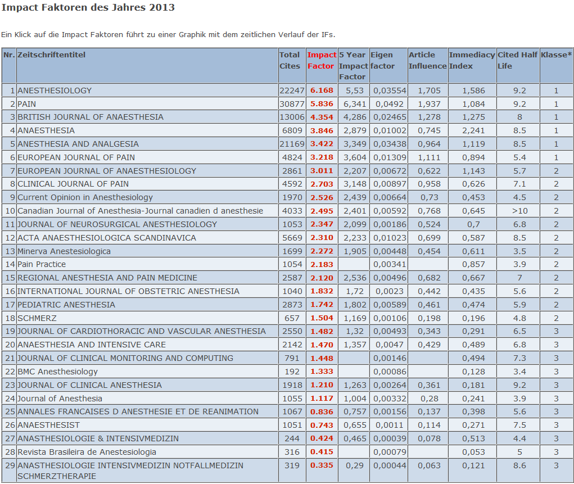
Task: Click the impact factor 6.168 for ANESTHESIOLOGY
Action: (x=322, y=91)
